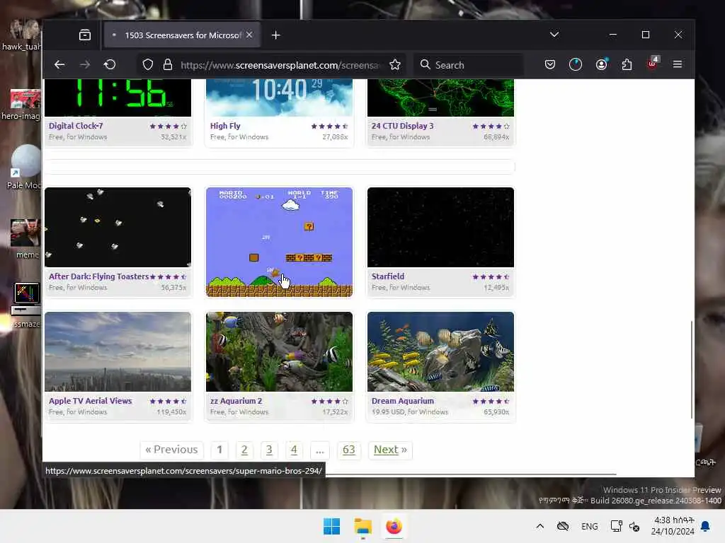Click the page horizontal scrollbar
725x543 pixels.
pos(471,474)
